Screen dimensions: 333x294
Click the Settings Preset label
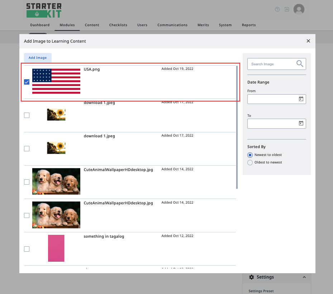tap(261, 291)
